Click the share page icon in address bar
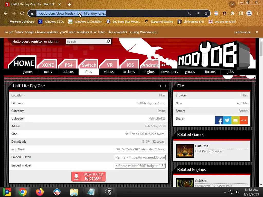The width and height of the screenshot is (263, 197). (198, 13)
